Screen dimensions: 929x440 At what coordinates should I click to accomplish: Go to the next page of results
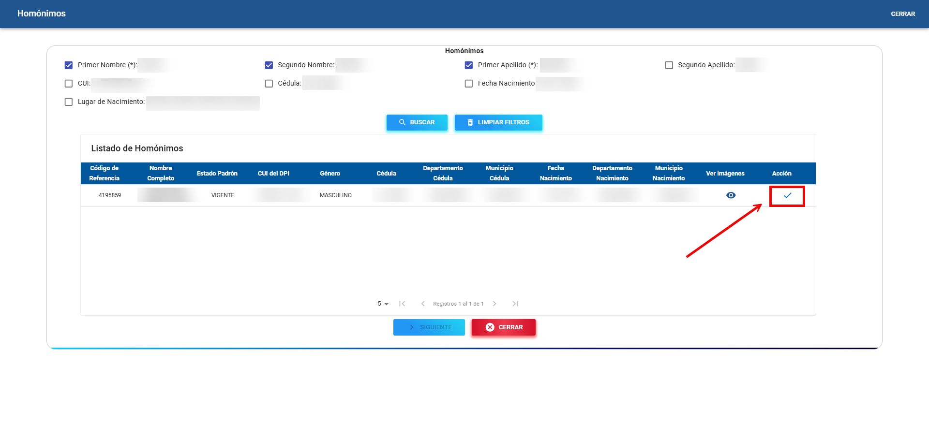tap(494, 304)
